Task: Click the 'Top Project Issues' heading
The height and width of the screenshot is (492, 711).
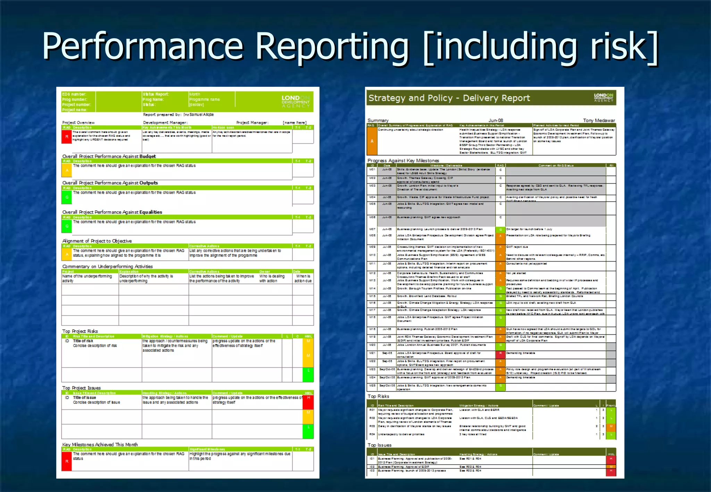Action: 82,388
